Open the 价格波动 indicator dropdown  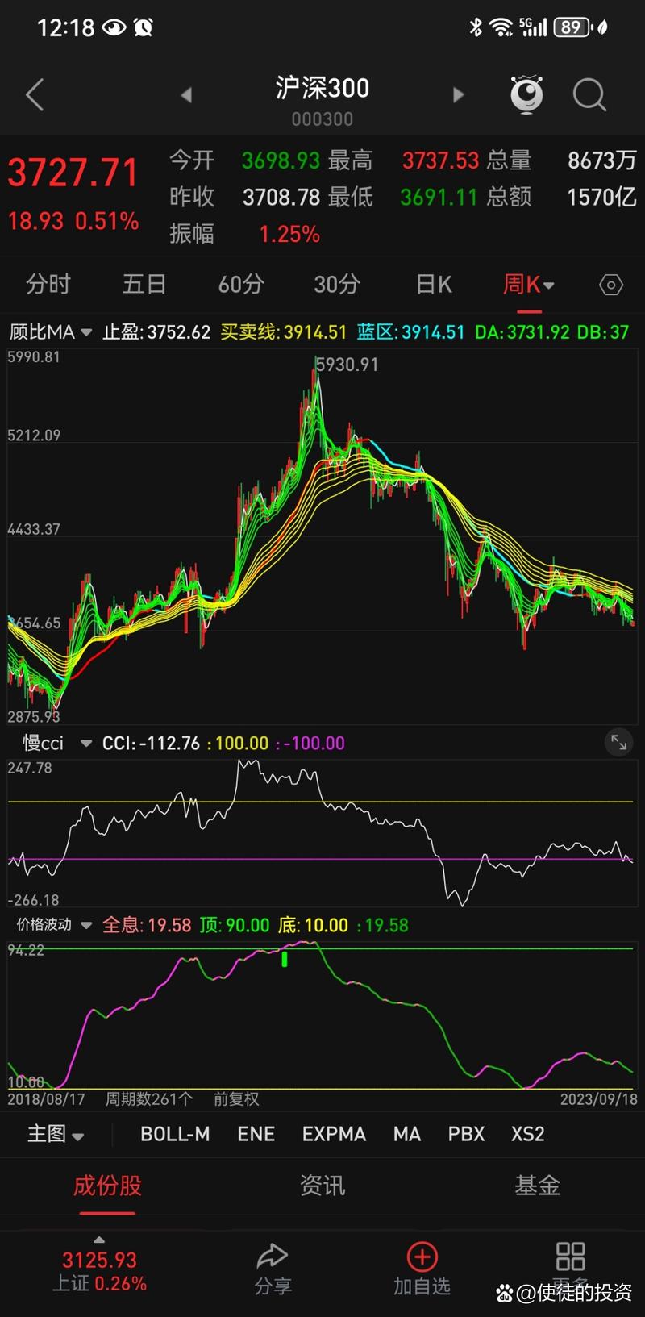[x=53, y=925]
